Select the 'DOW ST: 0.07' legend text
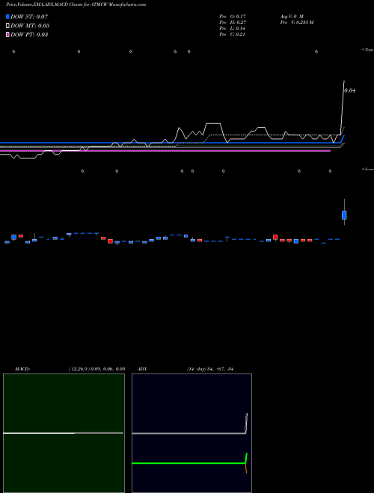The height and width of the screenshot is (493, 374). [x=29, y=16]
